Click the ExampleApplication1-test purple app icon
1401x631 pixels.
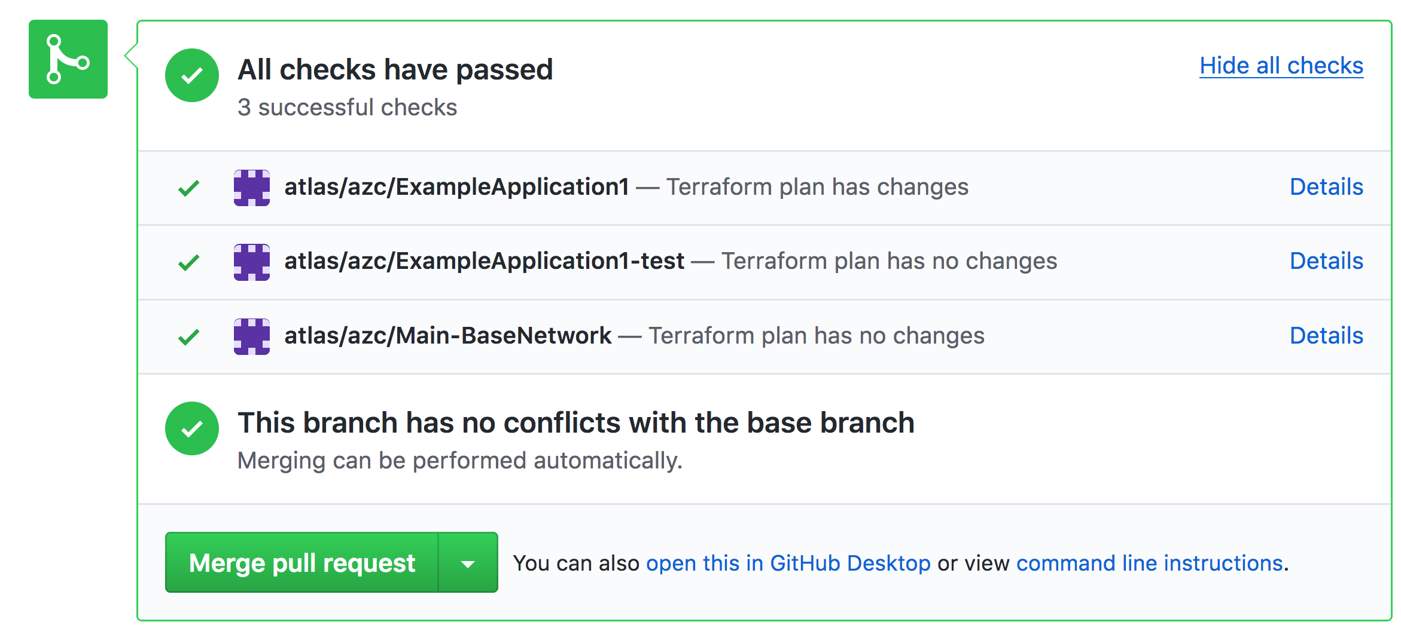[251, 262]
